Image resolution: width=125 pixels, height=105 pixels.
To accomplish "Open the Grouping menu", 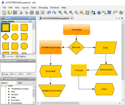I will (x=43, y=7).
